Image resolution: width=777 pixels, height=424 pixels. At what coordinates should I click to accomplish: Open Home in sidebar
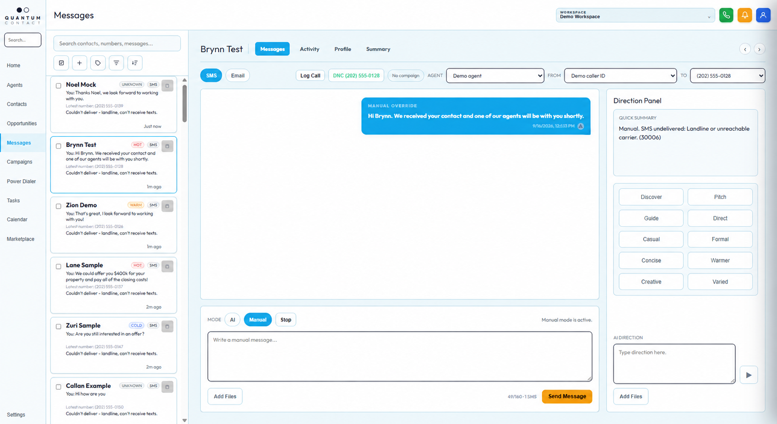click(x=14, y=65)
